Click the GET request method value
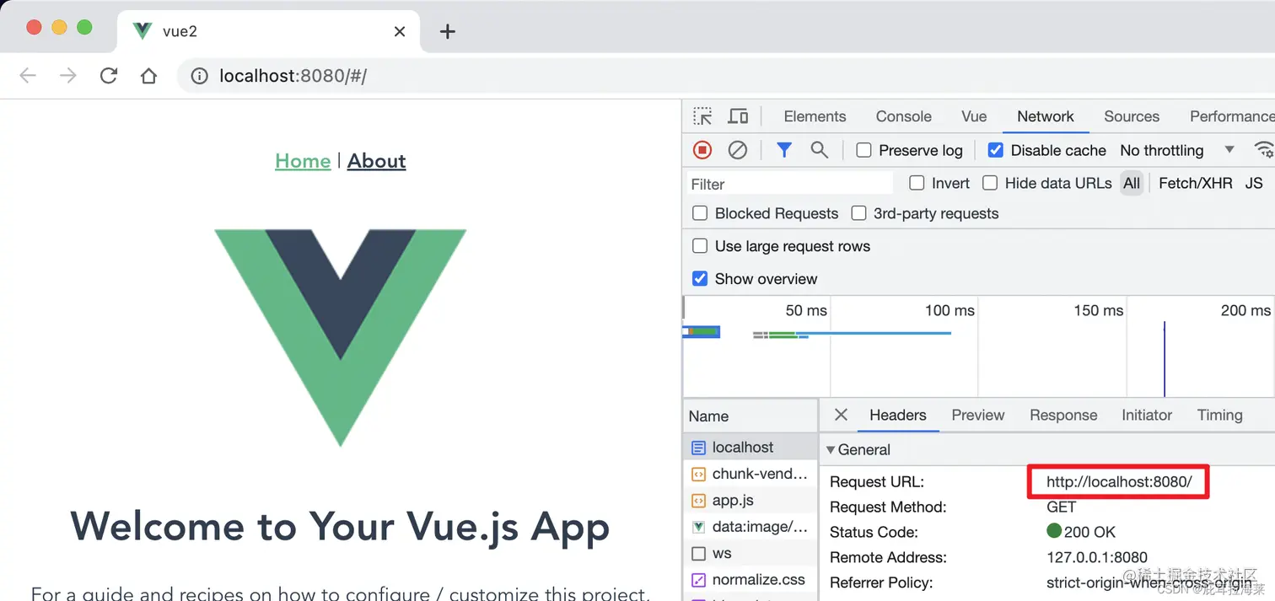The height and width of the screenshot is (601, 1275). tap(1061, 507)
